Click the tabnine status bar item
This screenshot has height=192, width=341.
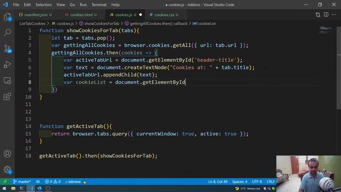point(76,181)
